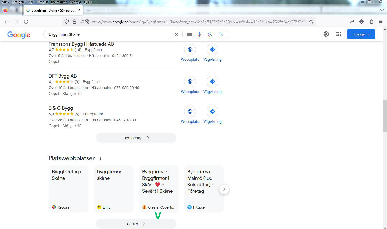Click the Firefox forward arrow
Viewport: 387px width, 229px height.
tap(16, 22)
